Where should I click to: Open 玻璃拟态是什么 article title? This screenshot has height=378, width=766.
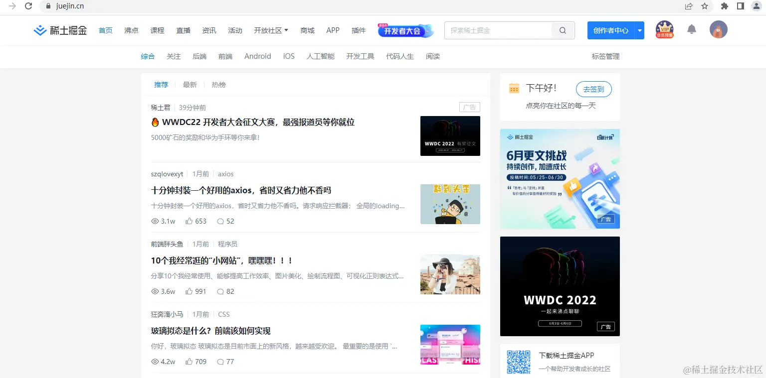(x=211, y=331)
